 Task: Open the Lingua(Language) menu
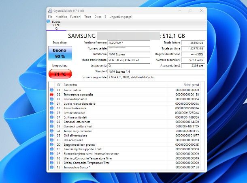point(121,17)
